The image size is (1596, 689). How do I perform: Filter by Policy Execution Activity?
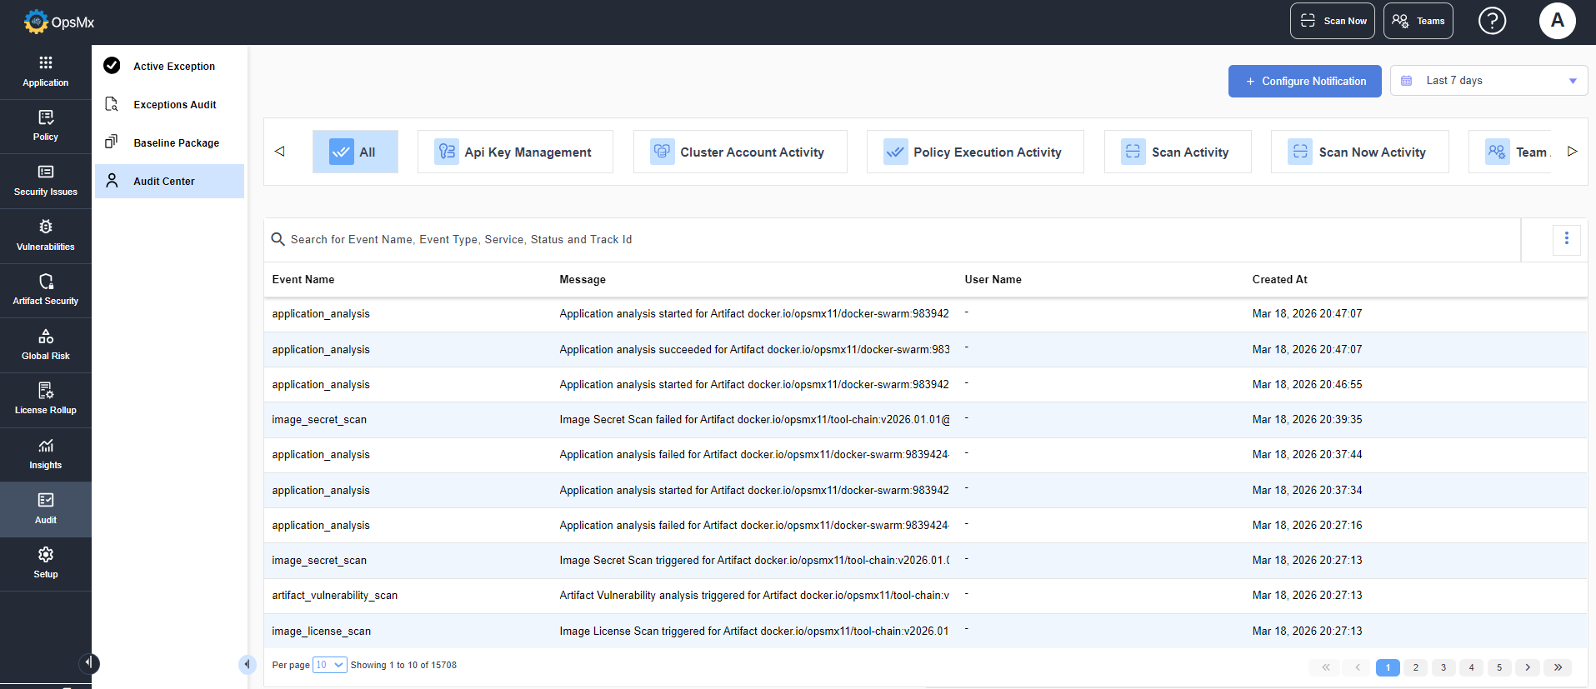pos(975,152)
